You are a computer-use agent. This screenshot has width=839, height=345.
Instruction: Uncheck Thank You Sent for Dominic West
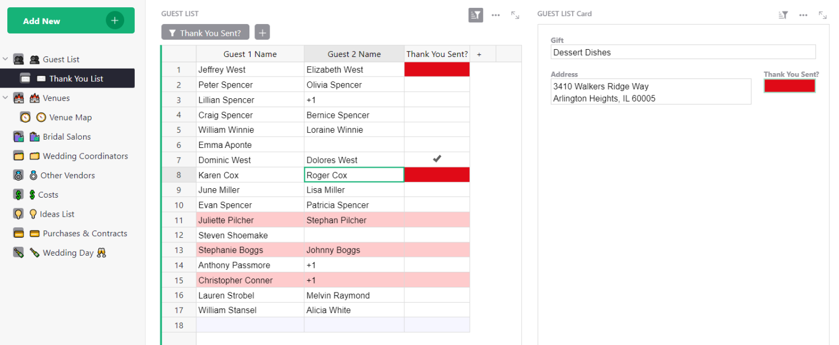point(437,160)
